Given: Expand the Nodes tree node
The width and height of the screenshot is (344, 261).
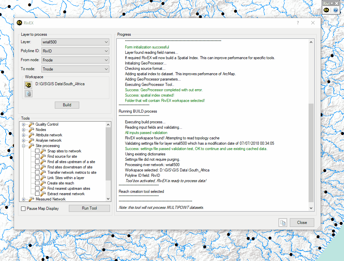Looking at the screenshot, I should tap(23, 130).
